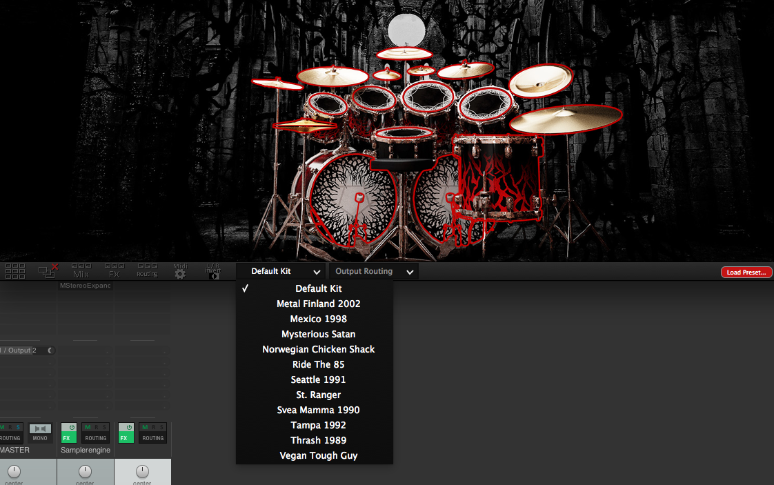The width and height of the screenshot is (774, 485).
Task: Open Midi settings gear
Action: [x=180, y=271]
